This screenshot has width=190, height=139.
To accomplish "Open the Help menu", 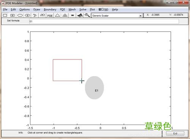I will pyautogui.click(x=115, y=9).
